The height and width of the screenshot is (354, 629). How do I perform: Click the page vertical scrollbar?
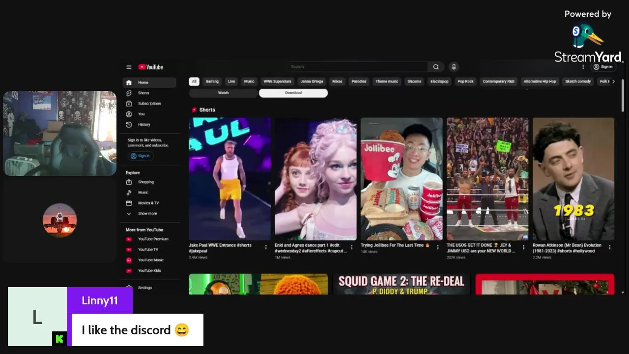pyautogui.click(x=623, y=96)
